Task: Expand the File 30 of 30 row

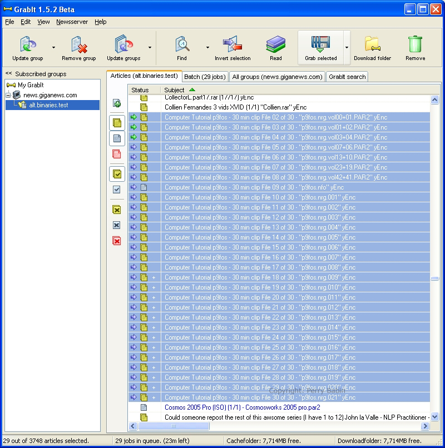Action: (154, 397)
